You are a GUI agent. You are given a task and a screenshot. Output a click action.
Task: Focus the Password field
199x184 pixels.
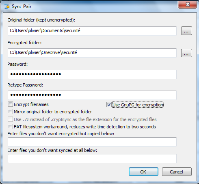click(x=92, y=74)
